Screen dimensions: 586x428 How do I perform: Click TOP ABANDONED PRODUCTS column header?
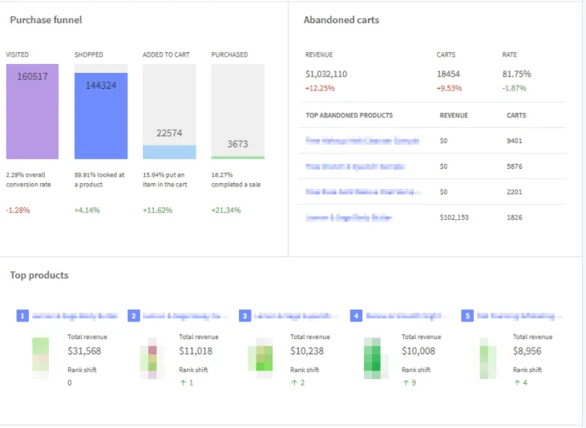point(349,115)
